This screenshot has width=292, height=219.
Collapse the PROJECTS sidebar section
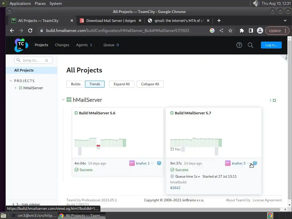[x=11, y=81]
